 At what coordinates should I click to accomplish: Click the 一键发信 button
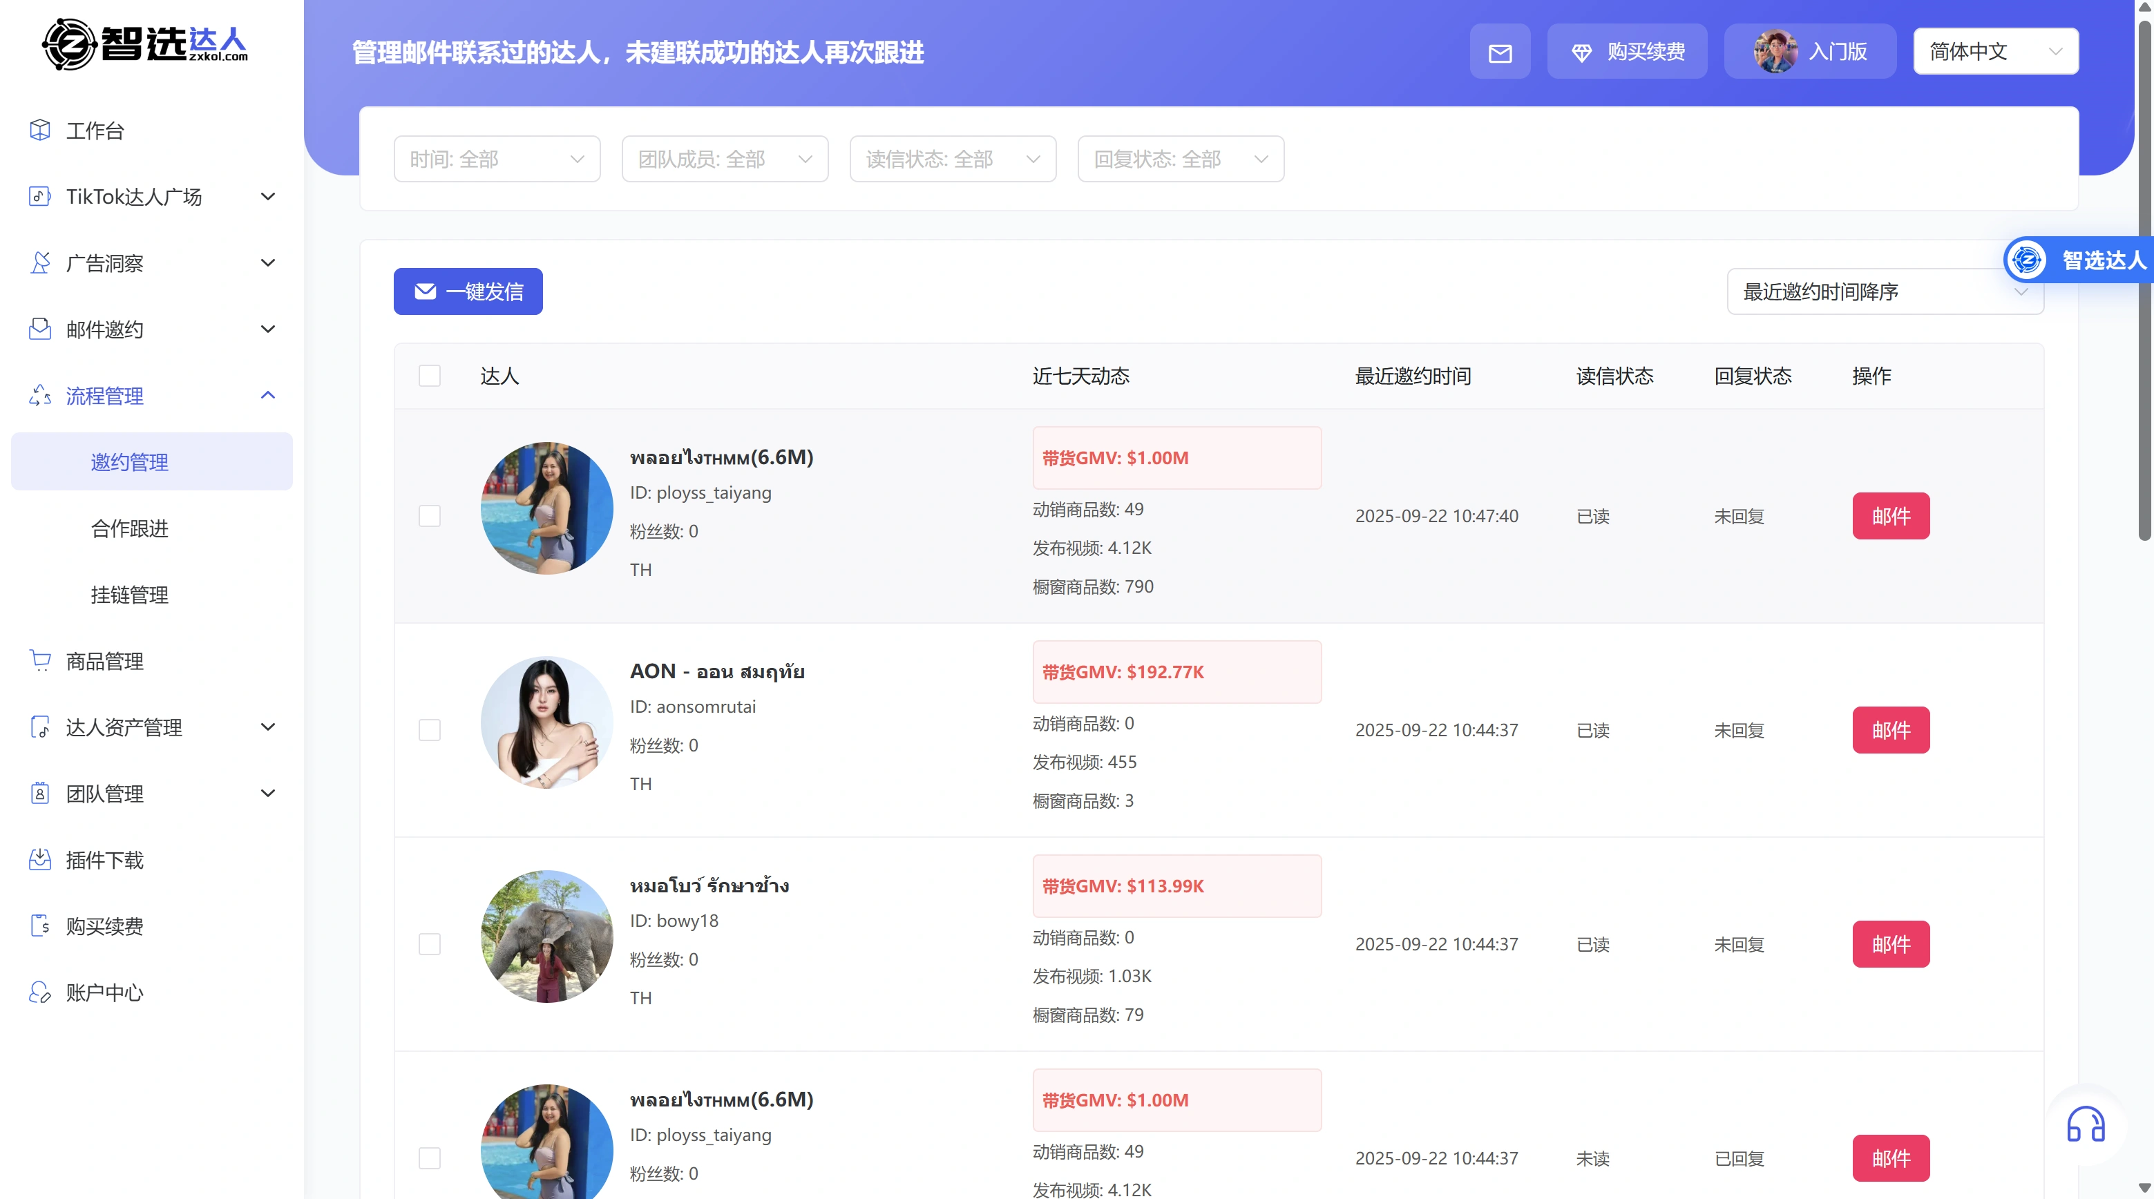(468, 291)
